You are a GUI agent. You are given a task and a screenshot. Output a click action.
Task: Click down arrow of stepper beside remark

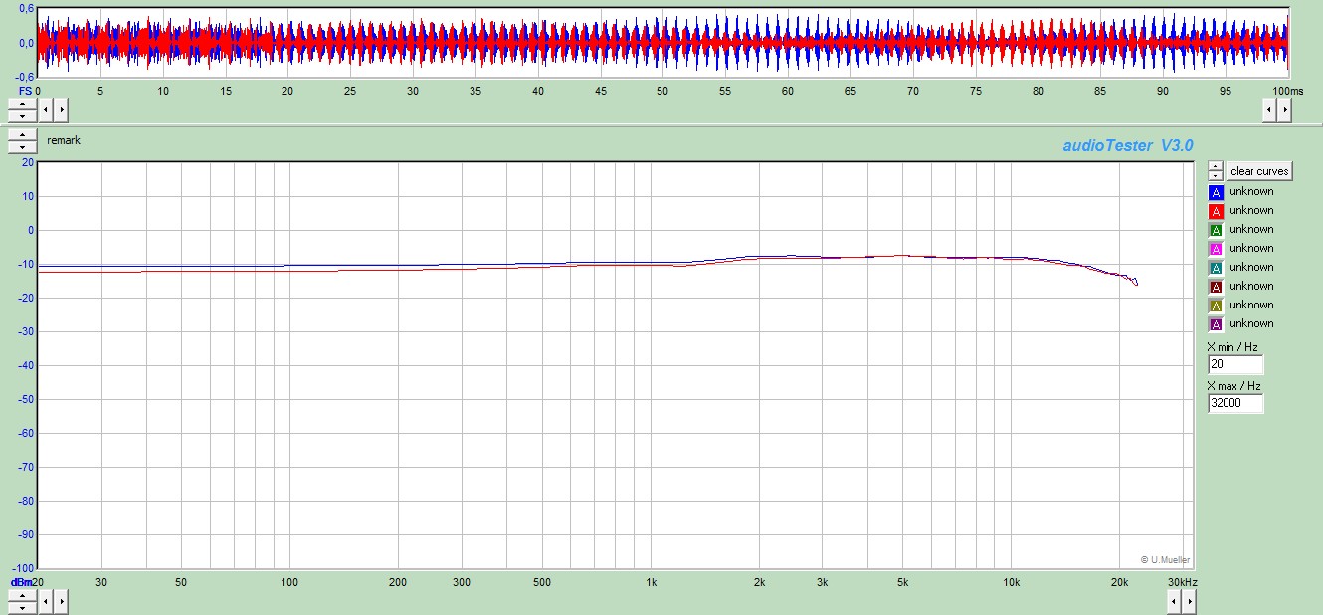22,147
